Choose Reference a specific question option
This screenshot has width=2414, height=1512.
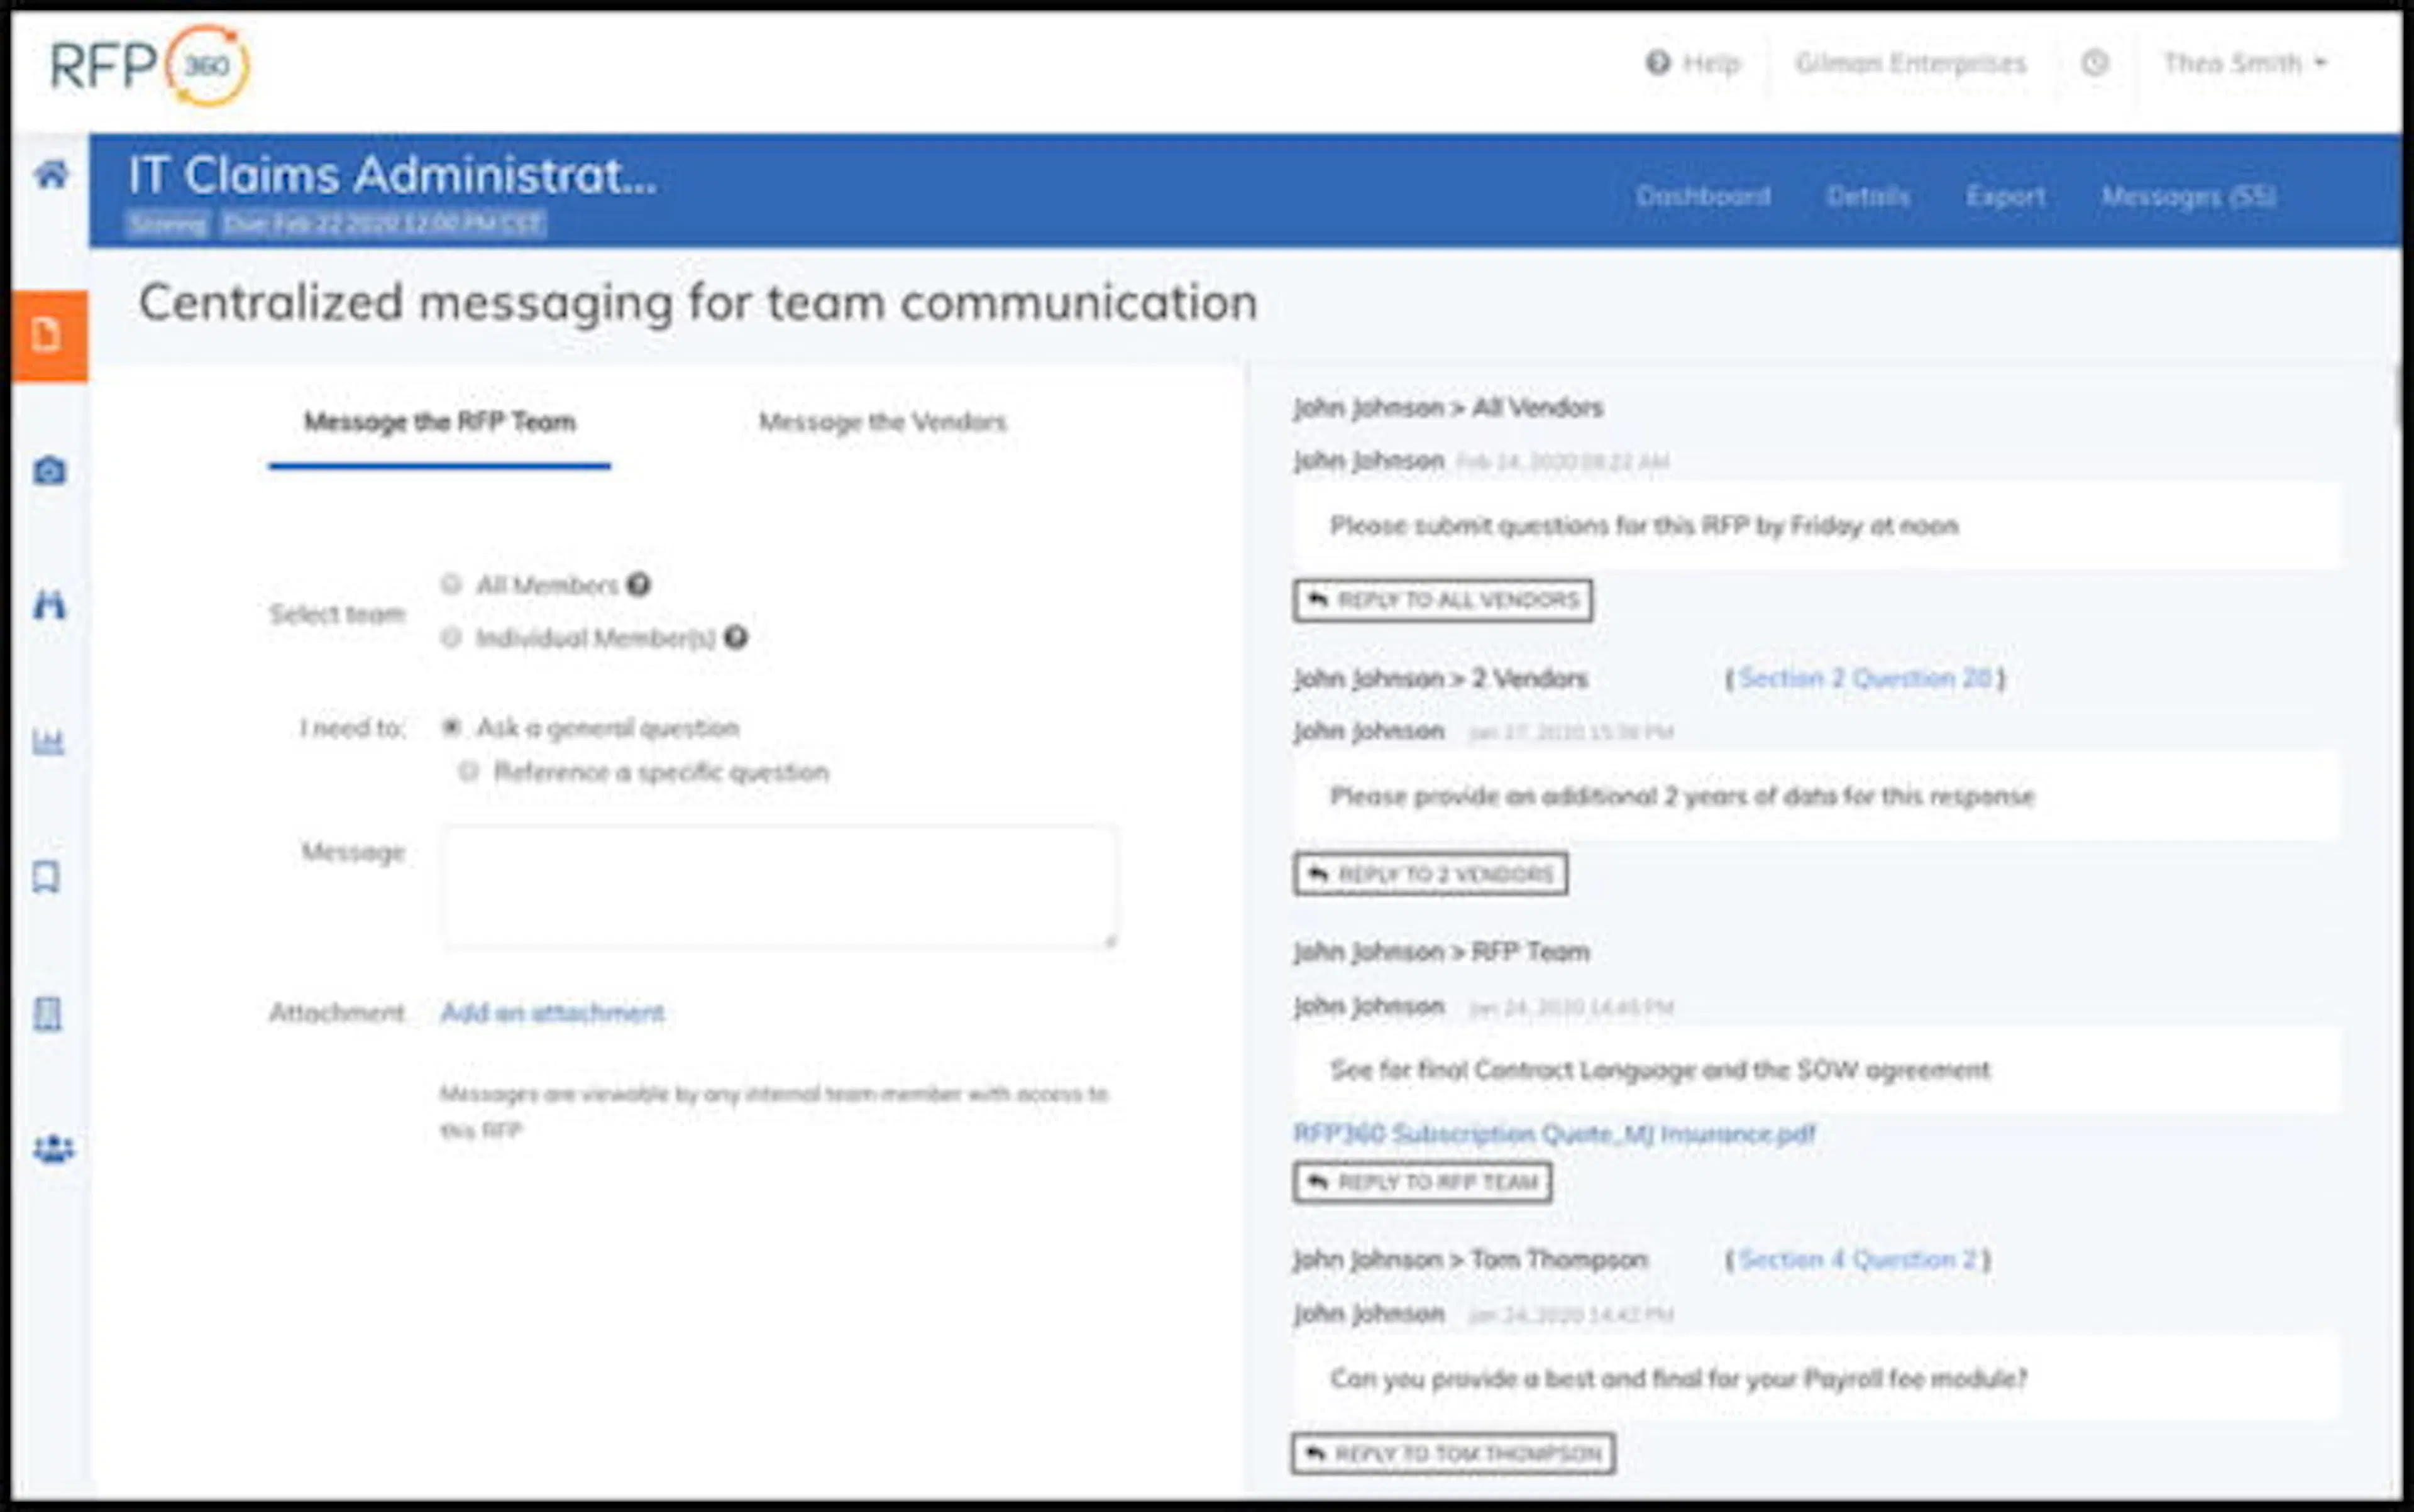coord(468,771)
